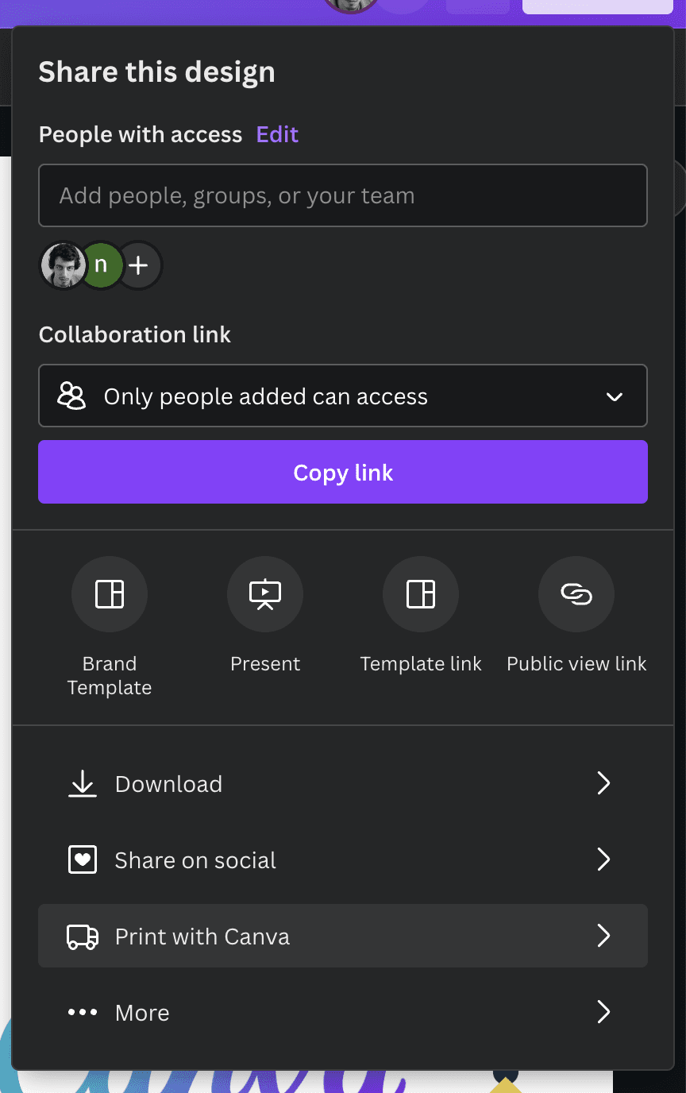Expand the Download submenu chevron

point(603,784)
